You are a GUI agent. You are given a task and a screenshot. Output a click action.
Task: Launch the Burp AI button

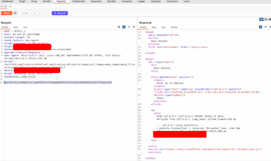[x=60, y=13]
